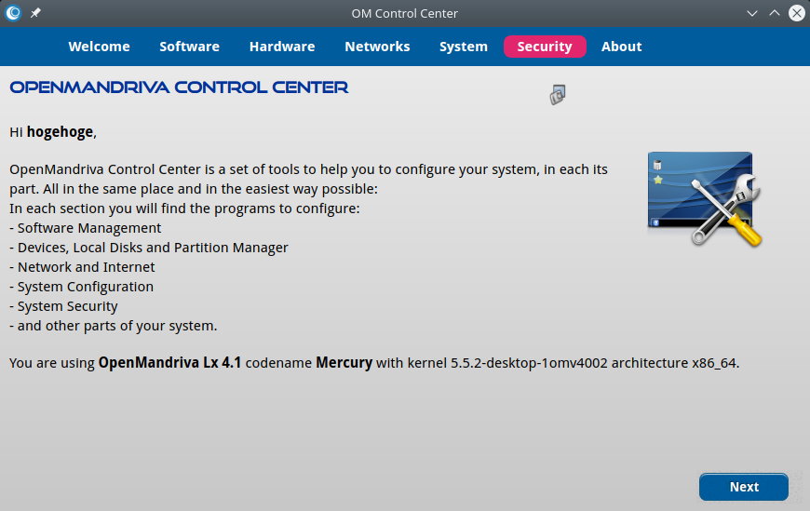Click the '- System Security' line
The width and height of the screenshot is (810, 511).
[63, 306]
